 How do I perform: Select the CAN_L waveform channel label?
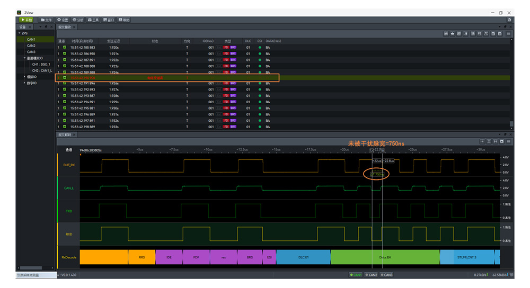click(69, 188)
